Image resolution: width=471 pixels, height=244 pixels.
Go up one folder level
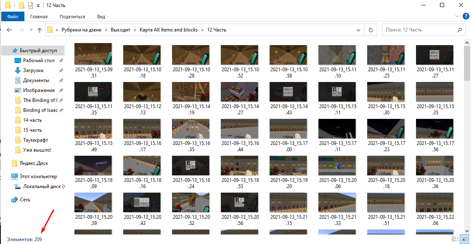pyautogui.click(x=40, y=30)
